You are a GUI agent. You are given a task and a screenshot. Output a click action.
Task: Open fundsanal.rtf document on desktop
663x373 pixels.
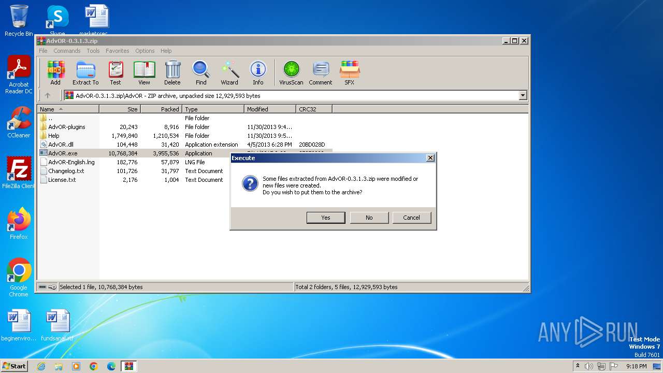coord(57,325)
